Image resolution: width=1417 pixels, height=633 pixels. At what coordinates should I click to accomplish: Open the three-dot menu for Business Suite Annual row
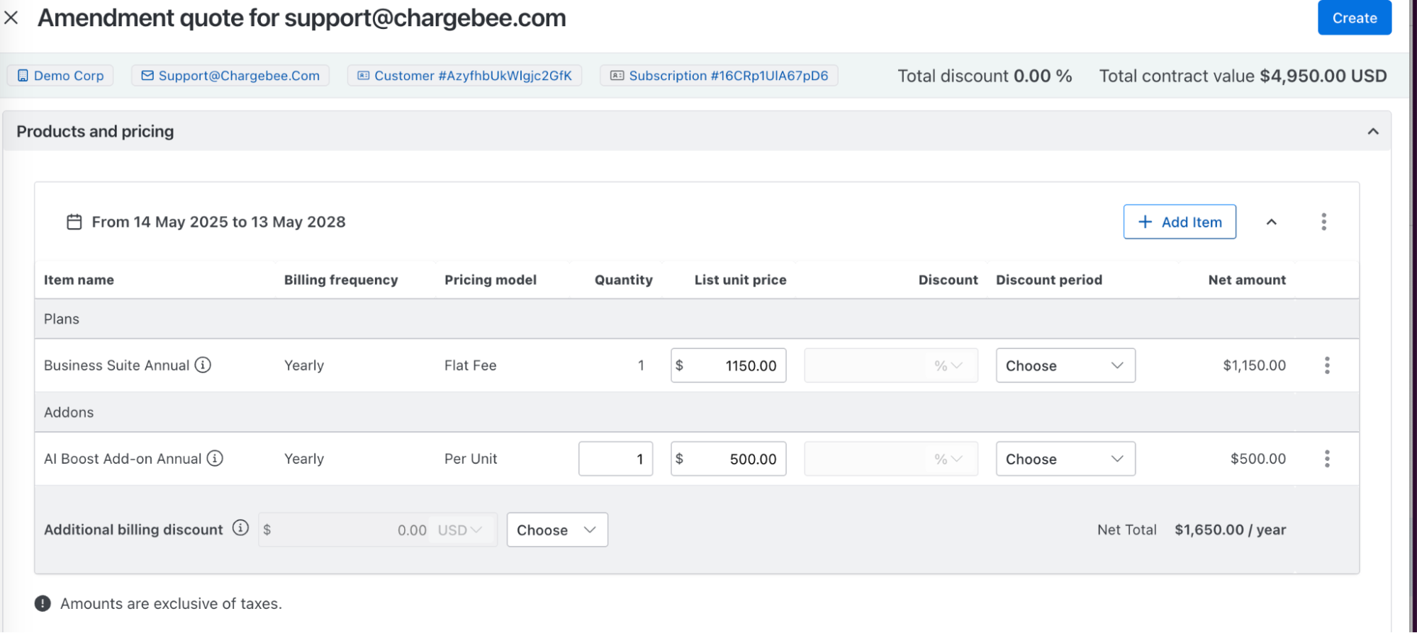(x=1327, y=365)
